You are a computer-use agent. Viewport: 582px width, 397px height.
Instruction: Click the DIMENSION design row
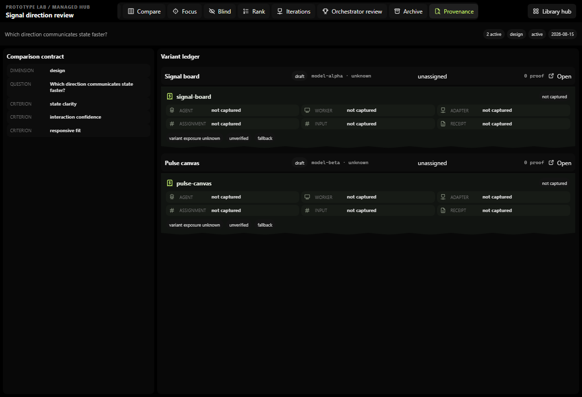click(79, 71)
